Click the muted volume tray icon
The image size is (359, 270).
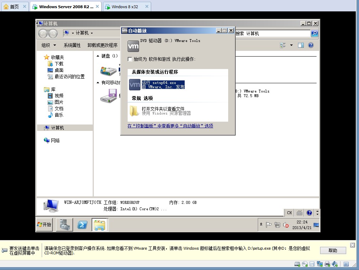click(286, 225)
